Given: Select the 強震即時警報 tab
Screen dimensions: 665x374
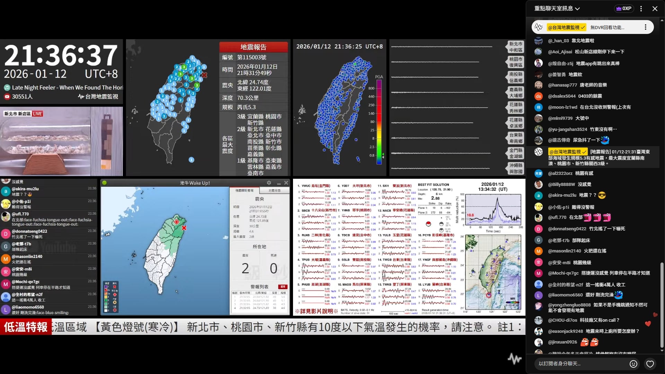Looking at the screenshot, I should [245, 190].
